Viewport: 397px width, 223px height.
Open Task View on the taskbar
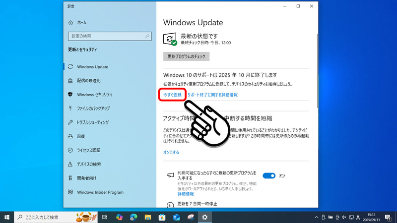click(105, 217)
